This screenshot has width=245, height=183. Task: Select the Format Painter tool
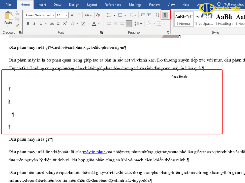coord(17,26)
